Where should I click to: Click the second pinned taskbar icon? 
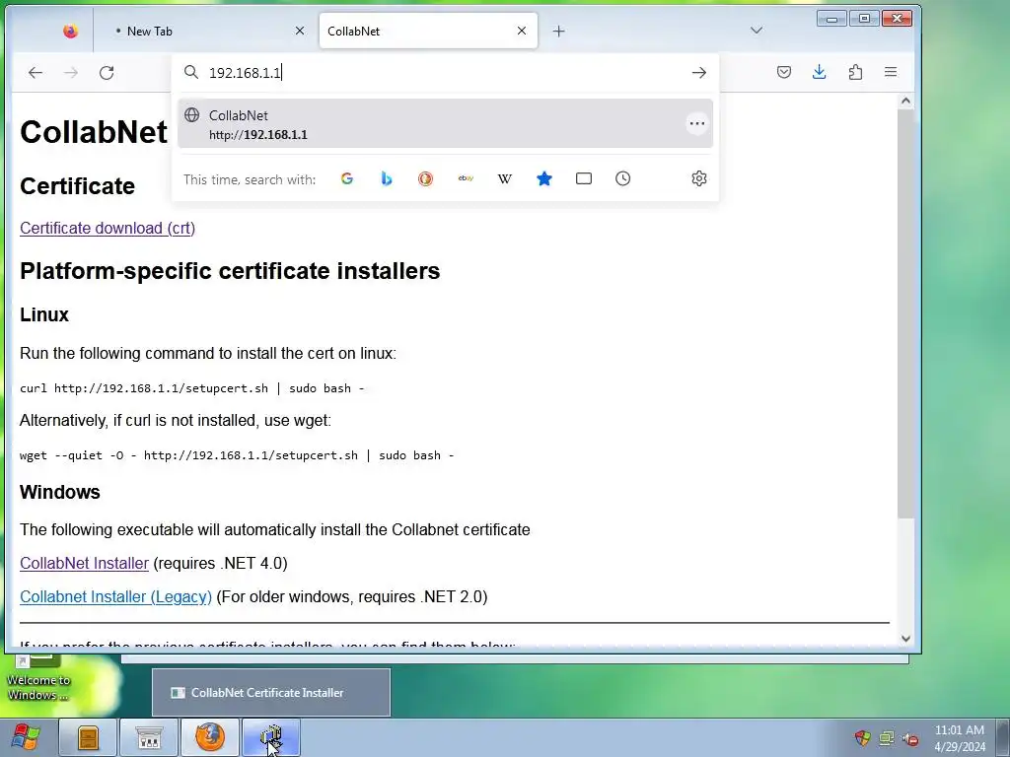tap(149, 737)
